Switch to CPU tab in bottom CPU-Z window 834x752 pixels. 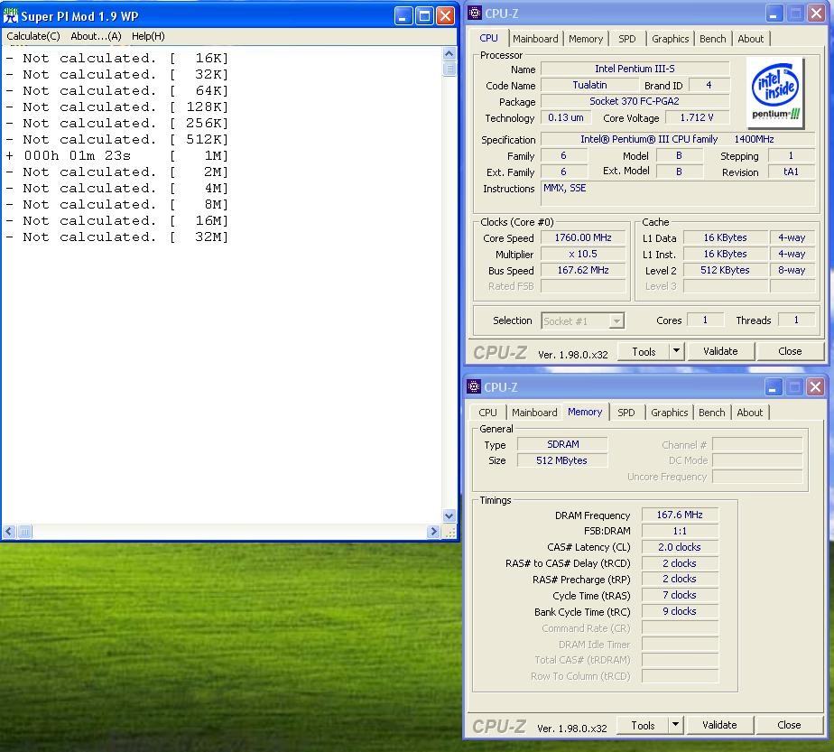click(487, 413)
